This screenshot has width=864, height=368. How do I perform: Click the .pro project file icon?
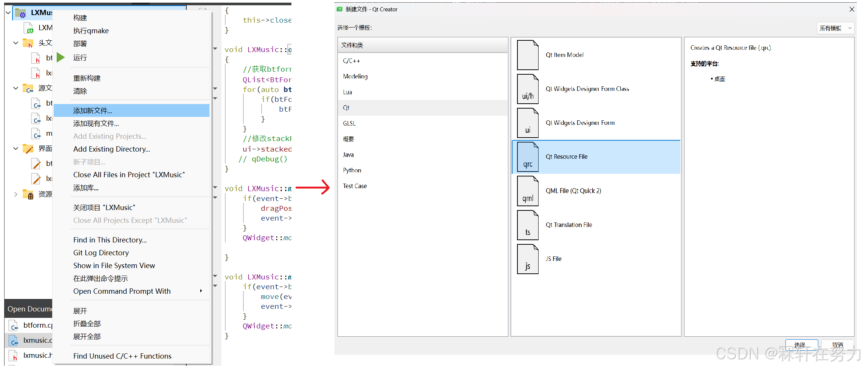click(x=28, y=28)
